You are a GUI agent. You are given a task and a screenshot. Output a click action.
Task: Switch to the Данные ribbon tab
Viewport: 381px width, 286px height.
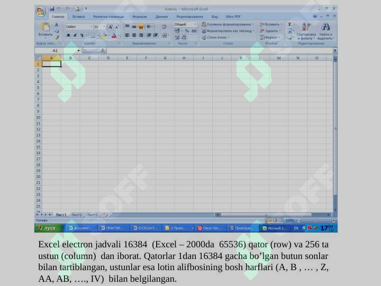point(161,16)
